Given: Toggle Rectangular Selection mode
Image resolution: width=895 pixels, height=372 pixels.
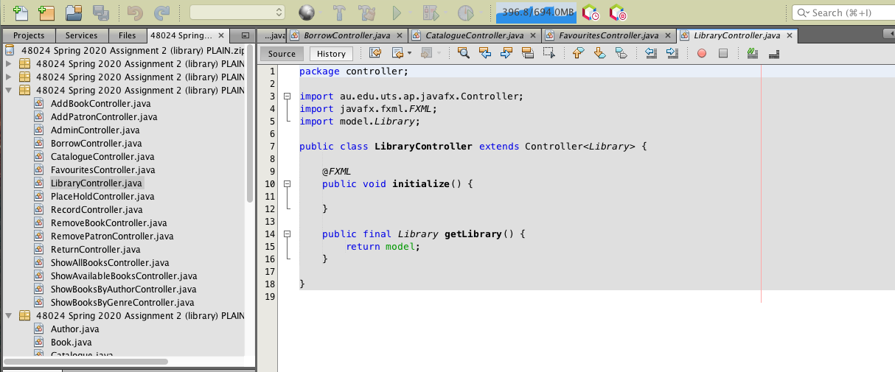Looking at the screenshot, I should (549, 53).
